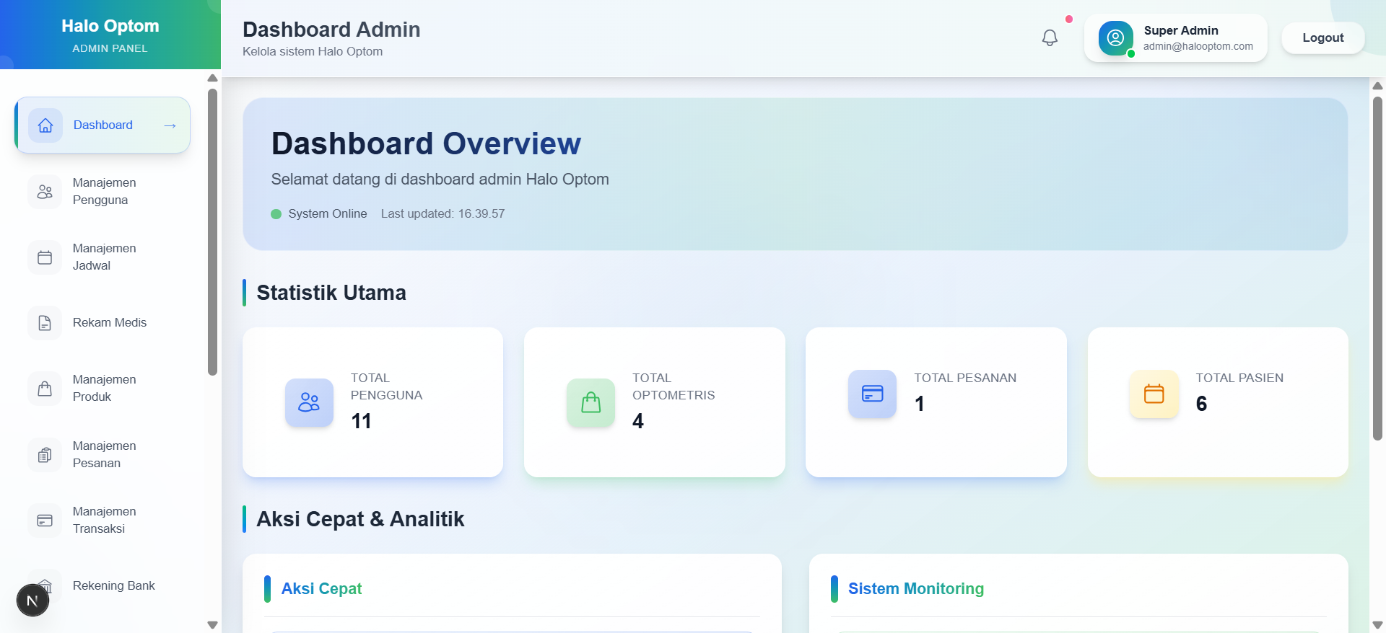
Task: Click the Rekam Medis document icon
Action: pyautogui.click(x=45, y=323)
